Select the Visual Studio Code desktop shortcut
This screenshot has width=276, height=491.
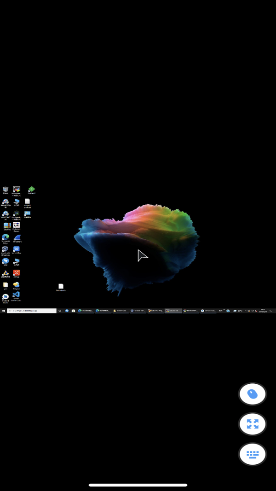coord(16,296)
